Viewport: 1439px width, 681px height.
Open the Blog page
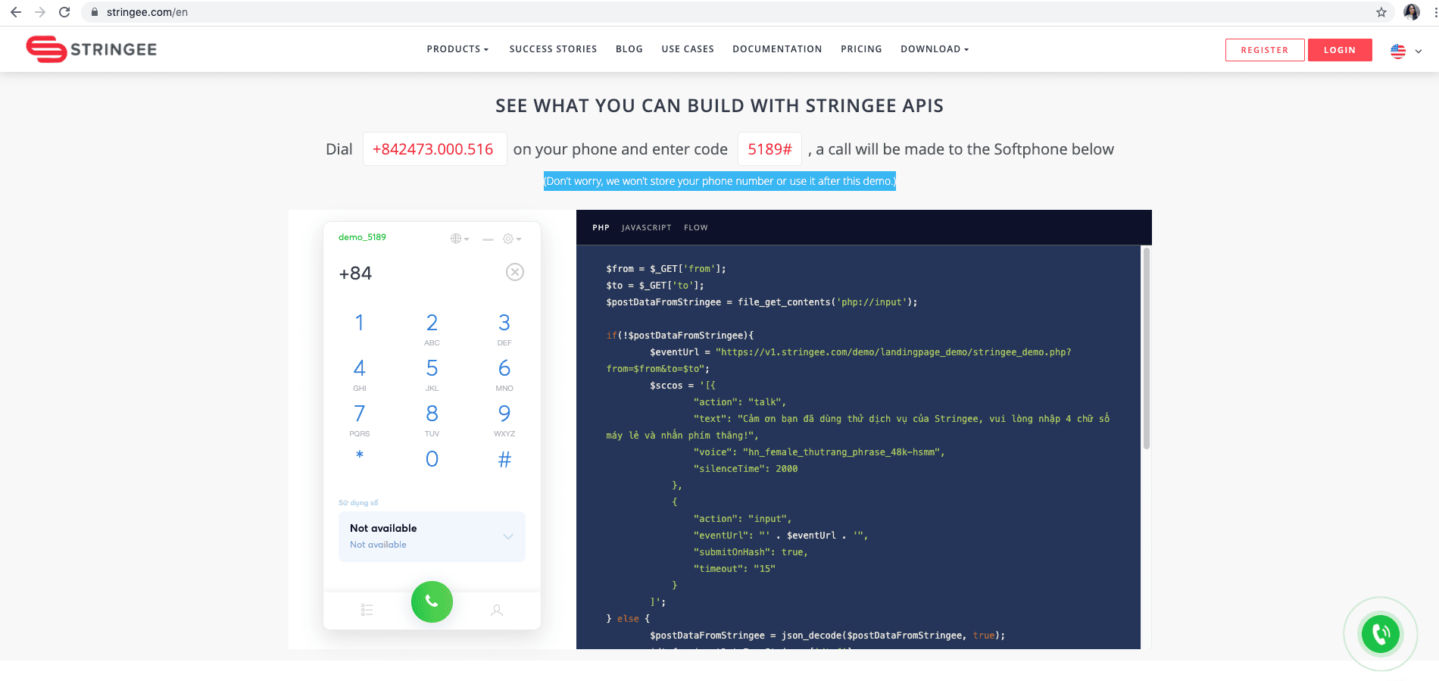pos(629,49)
